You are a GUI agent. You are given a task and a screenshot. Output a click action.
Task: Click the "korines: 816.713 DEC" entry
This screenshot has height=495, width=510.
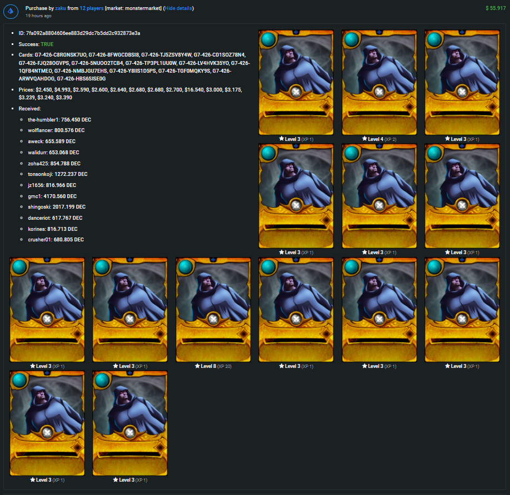click(53, 229)
